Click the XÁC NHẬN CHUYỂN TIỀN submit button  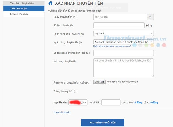[103, 123]
